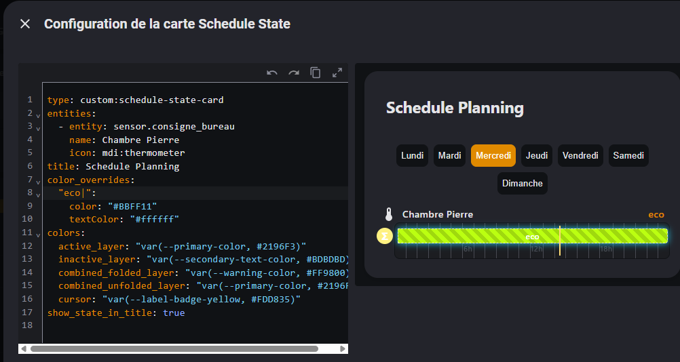
Task: Click the undo icon in editor toolbar
Action: (x=272, y=73)
